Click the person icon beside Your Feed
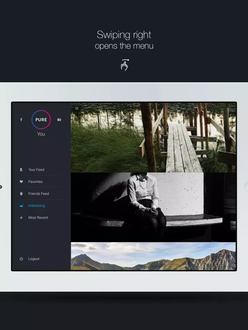This screenshot has height=330, width=248. pos(21,170)
